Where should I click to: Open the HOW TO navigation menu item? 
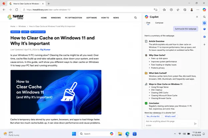coord(105,18)
